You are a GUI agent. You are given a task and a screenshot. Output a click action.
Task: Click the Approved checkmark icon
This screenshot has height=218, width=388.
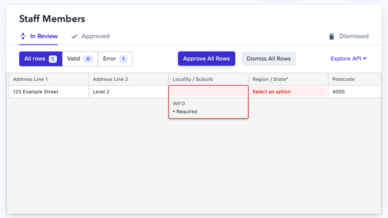coord(75,36)
